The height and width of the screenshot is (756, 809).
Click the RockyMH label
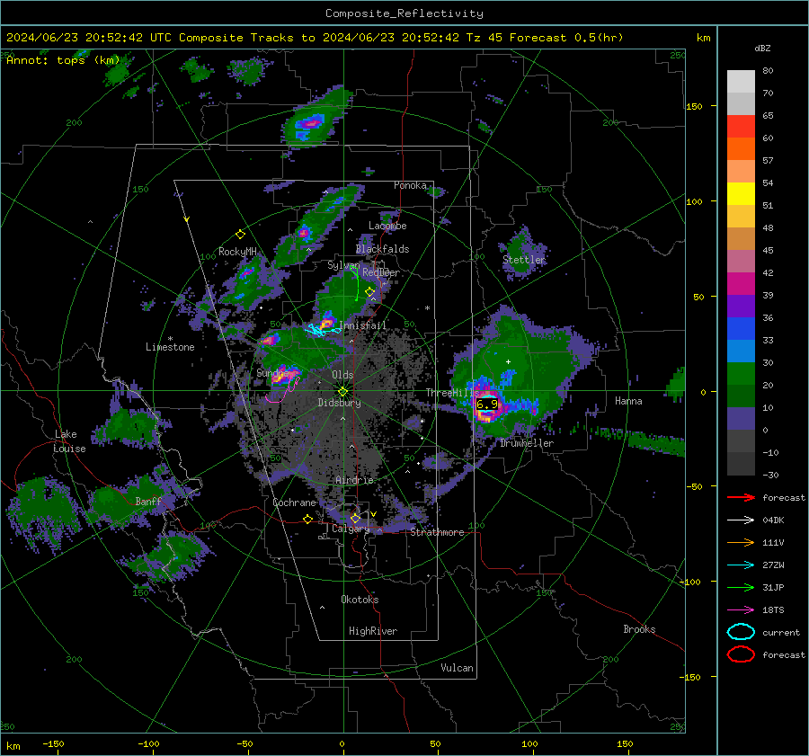tap(237, 252)
